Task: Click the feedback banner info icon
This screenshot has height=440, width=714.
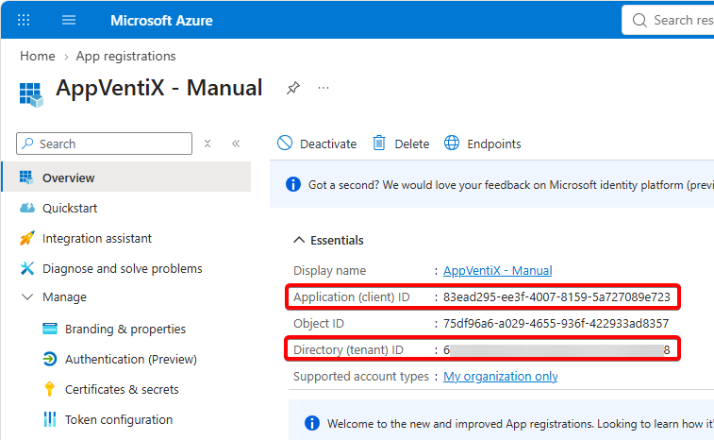Action: tap(292, 185)
